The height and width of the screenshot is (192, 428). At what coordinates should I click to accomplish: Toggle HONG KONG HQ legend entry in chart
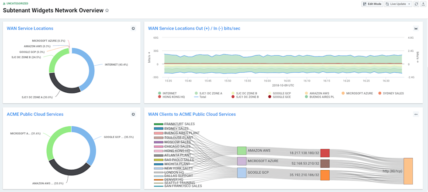tap(171, 97)
